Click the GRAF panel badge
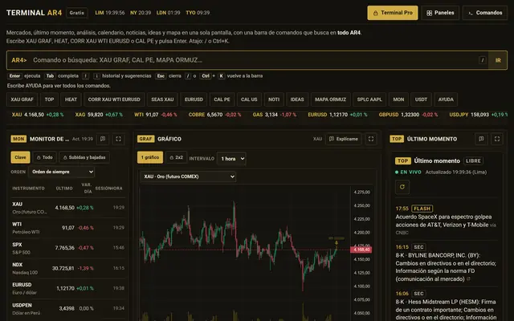 tap(145, 139)
